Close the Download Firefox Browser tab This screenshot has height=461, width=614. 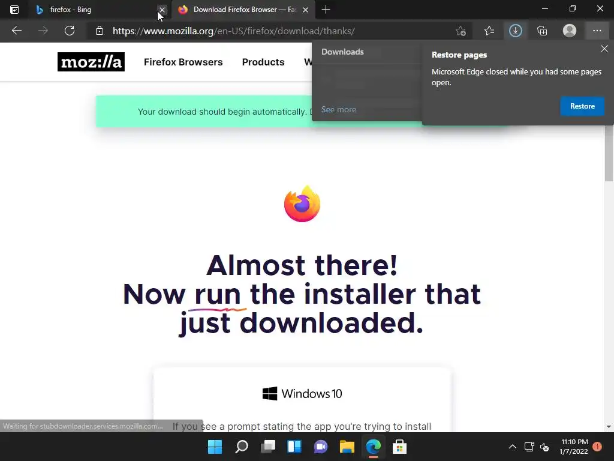tap(305, 10)
